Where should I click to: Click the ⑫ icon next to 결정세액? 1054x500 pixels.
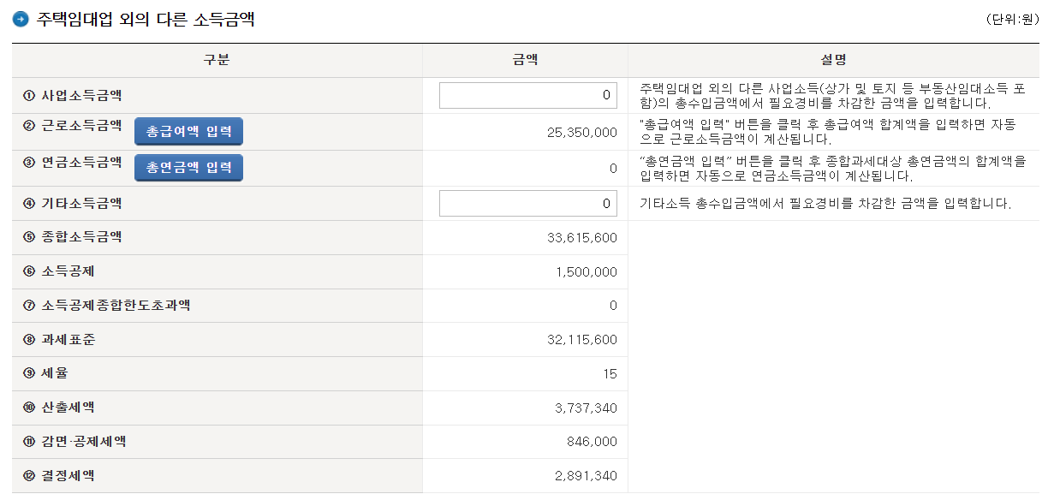click(x=27, y=475)
